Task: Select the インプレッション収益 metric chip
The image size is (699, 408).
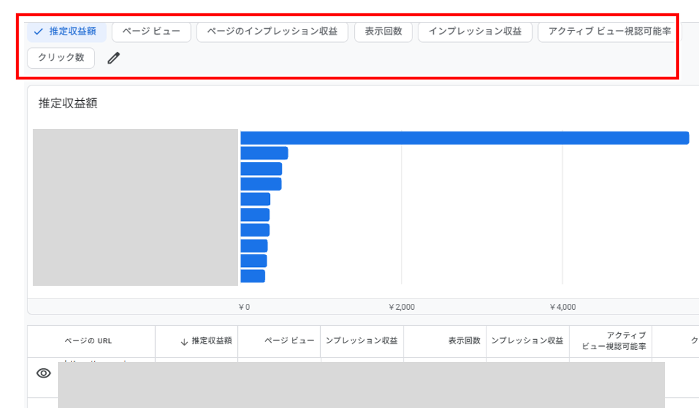Action: point(474,31)
